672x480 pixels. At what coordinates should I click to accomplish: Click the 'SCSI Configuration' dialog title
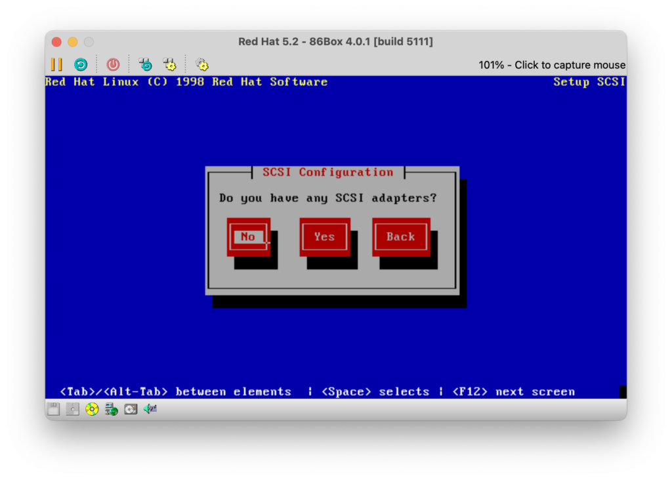point(328,172)
